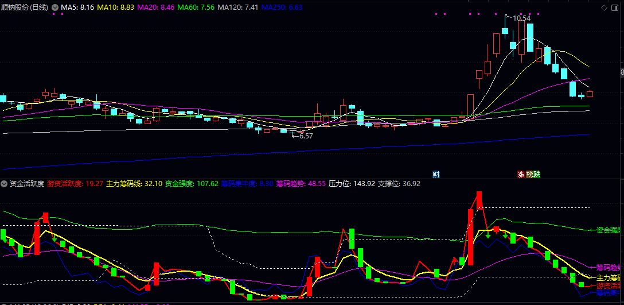Click 游资活跃度: 19.27 value
624x305 pixels.
point(75,184)
